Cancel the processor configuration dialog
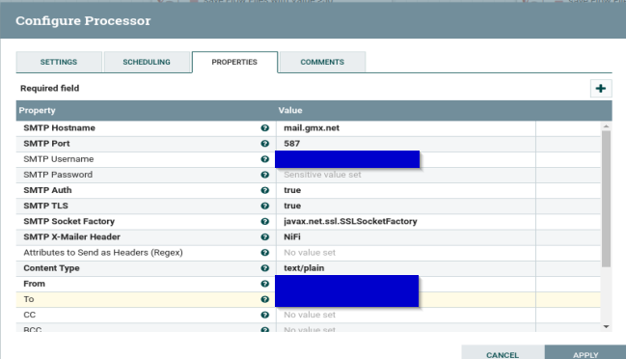The height and width of the screenshot is (359, 626). pos(503,352)
